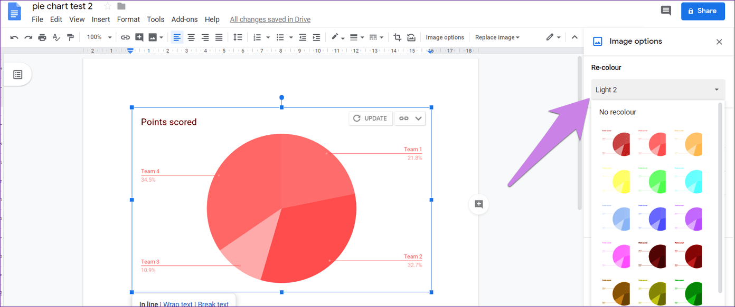The height and width of the screenshot is (307, 735).
Task: Expand numbered list style arrow
Action: 268,37
